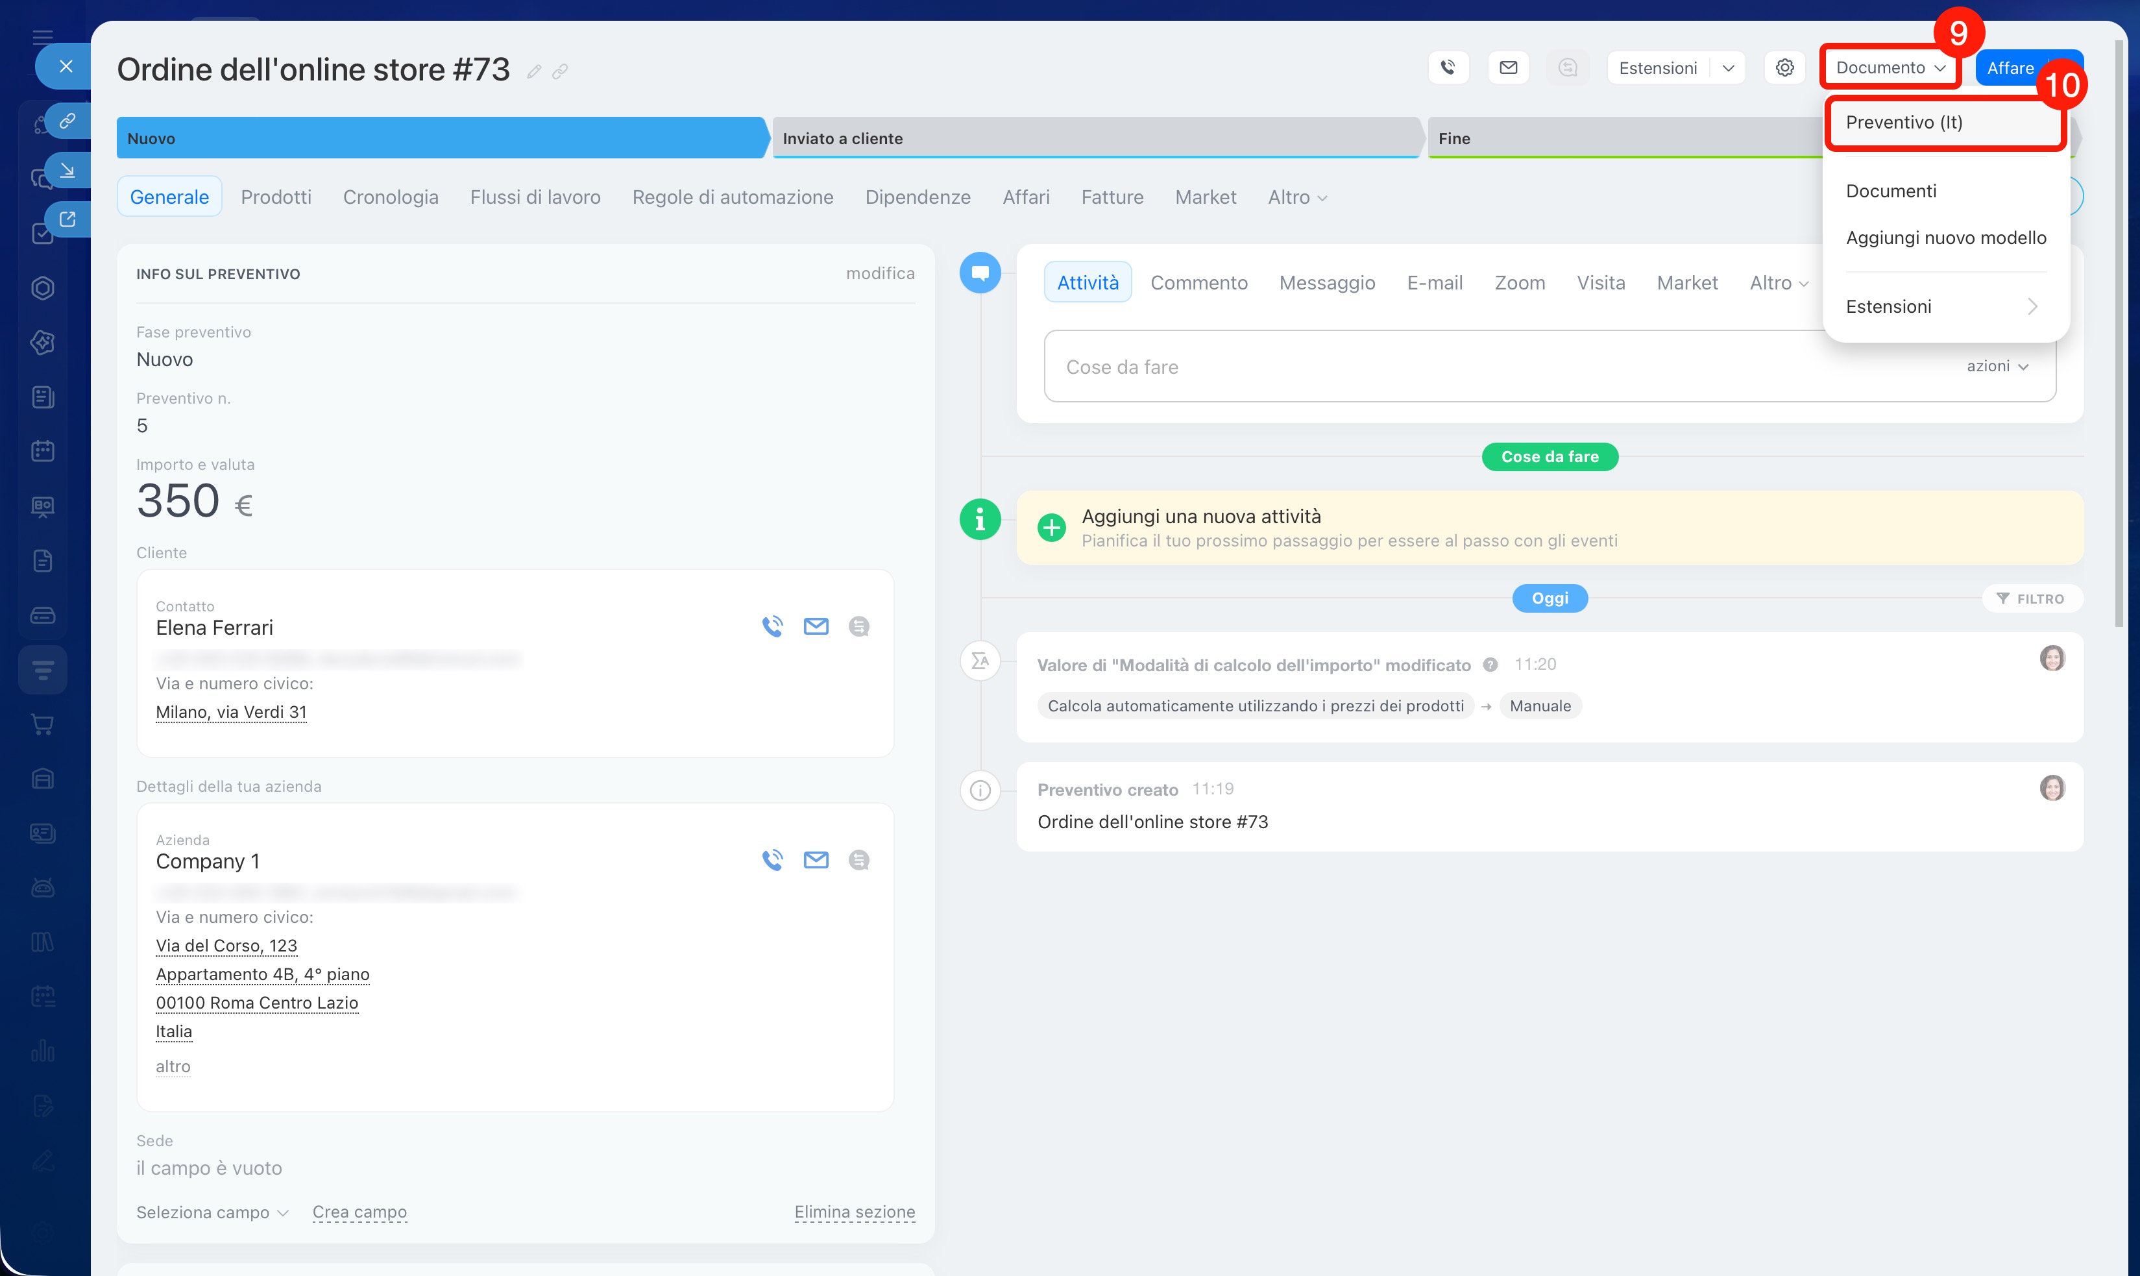Viewport: 2140px width, 1276px height.
Task: Select Commento timeline tab
Action: click(1199, 283)
